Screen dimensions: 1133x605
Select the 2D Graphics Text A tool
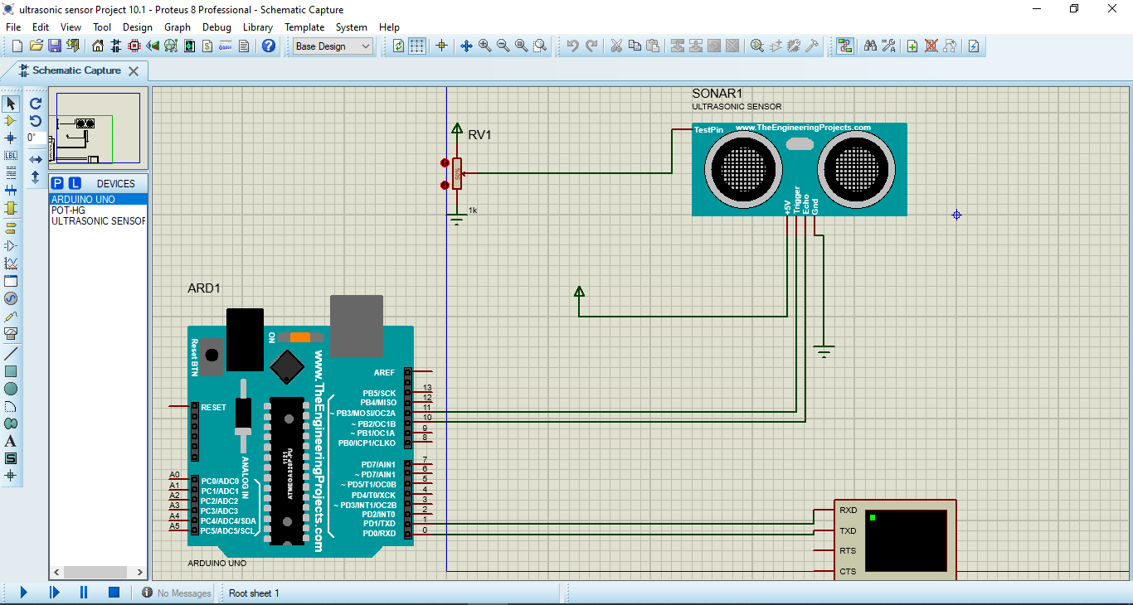point(11,441)
